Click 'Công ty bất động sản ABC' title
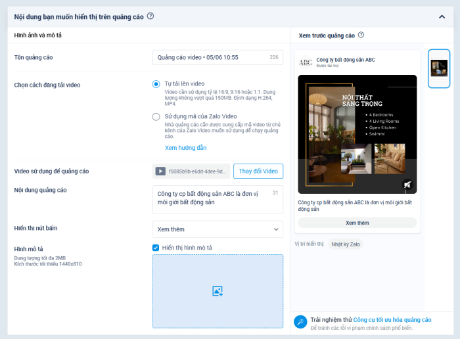 coord(346,60)
